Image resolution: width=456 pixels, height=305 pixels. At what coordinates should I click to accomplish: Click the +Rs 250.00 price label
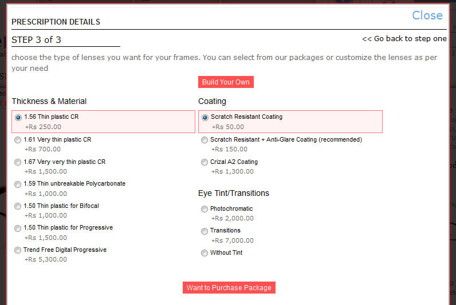point(43,127)
